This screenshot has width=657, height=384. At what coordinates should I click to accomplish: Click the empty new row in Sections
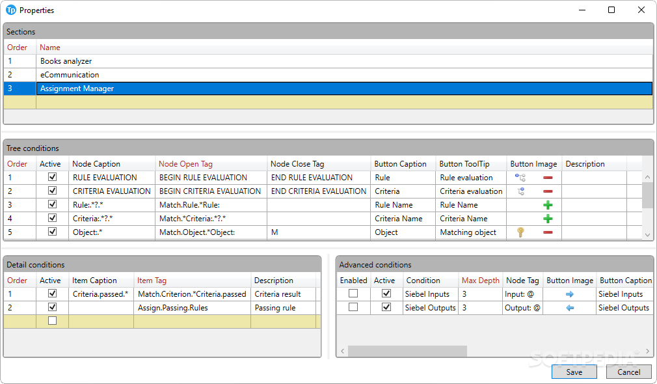[x=328, y=102]
